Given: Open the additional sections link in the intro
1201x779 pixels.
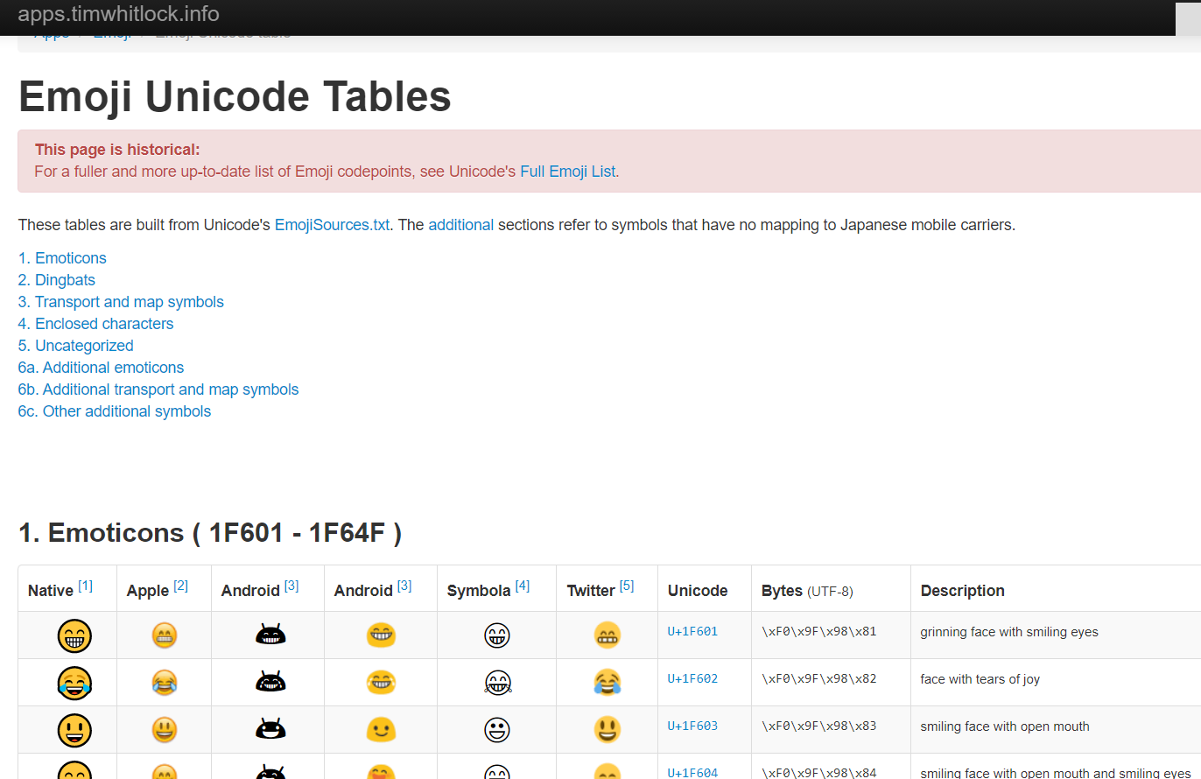Looking at the screenshot, I should (461, 224).
